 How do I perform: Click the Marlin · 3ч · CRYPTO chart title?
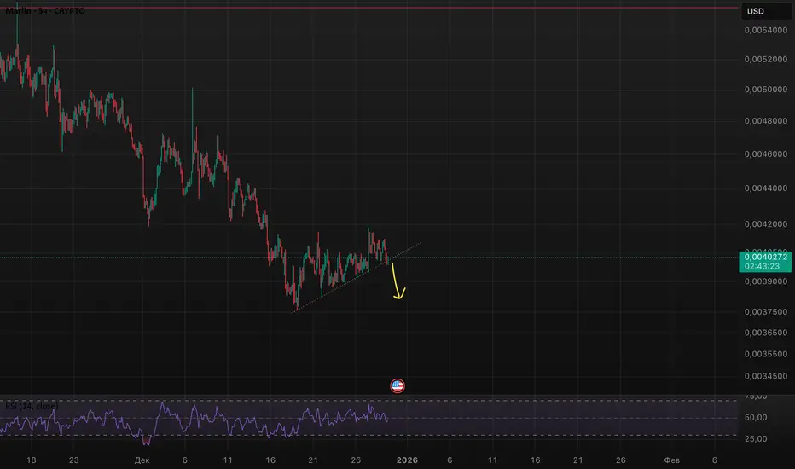[x=45, y=10]
